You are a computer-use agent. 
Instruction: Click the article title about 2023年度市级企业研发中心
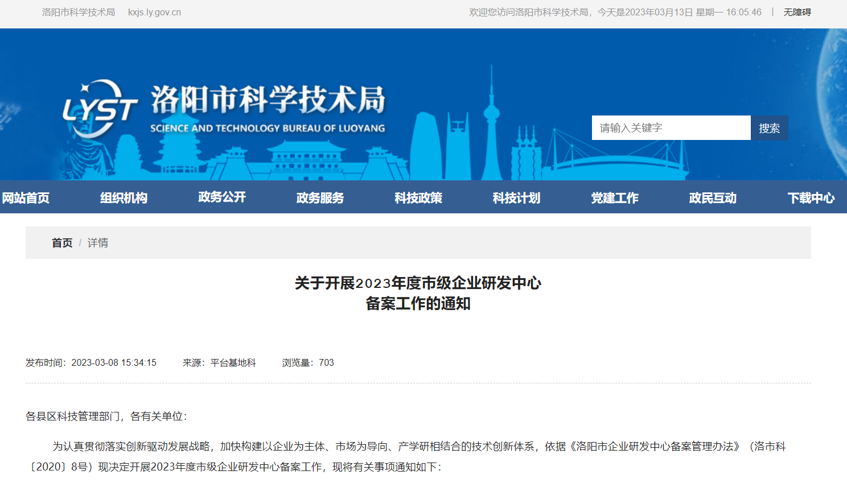tap(418, 293)
